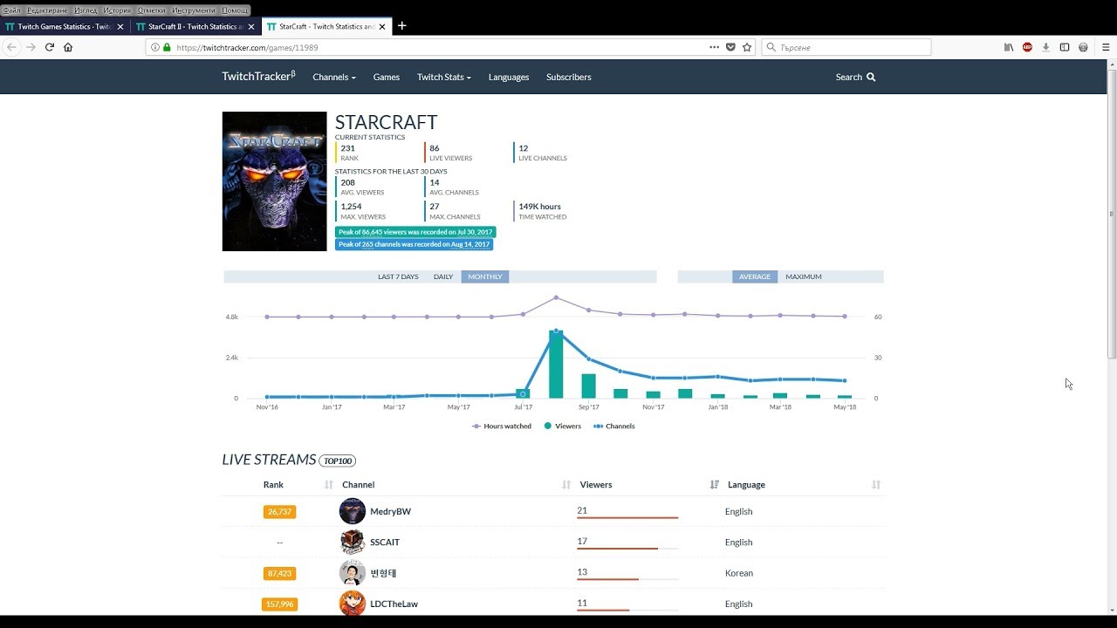The image size is (1117, 628).
Task: Open the browser home page icon
Action: pos(68,47)
